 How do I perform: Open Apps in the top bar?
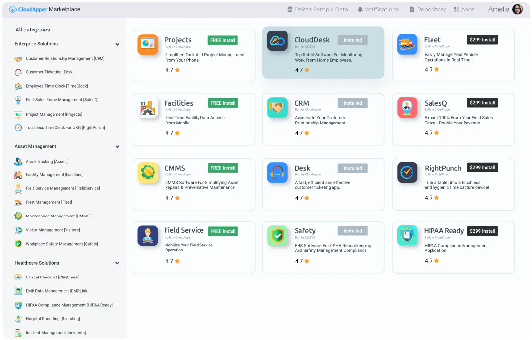(464, 9)
